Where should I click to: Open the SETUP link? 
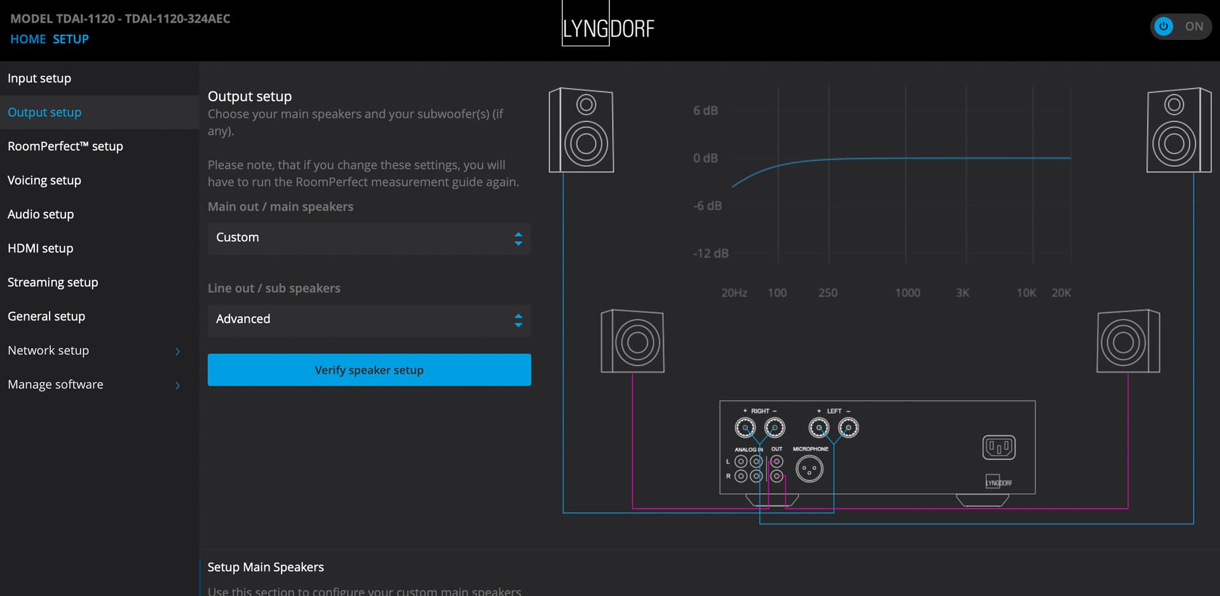(71, 39)
